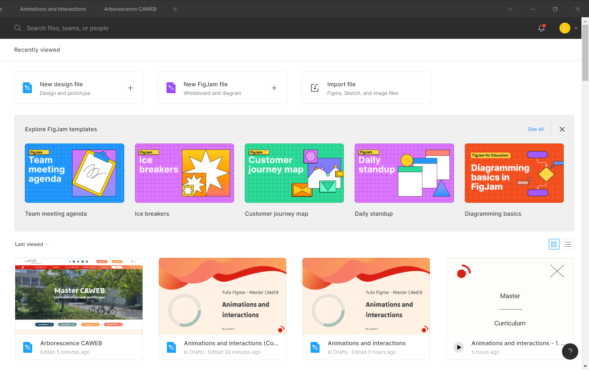The height and width of the screenshot is (370, 589).
Task: Click the plus icon on New design file
Action: point(130,88)
